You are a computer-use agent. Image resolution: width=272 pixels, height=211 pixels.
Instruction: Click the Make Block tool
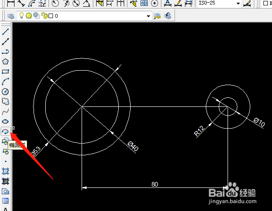tap(5, 152)
